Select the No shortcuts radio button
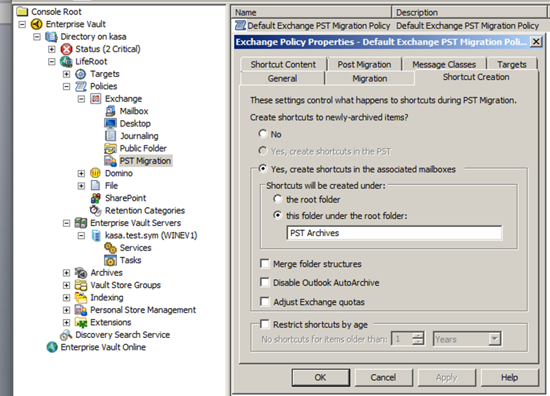Screen dimensions: 550x396 263,133
